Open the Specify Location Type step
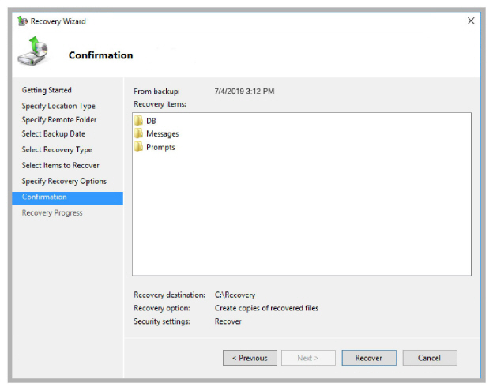 tap(58, 106)
